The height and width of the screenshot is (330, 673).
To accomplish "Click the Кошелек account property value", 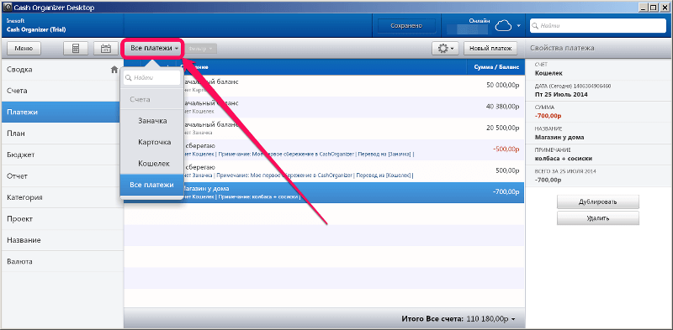I will [x=548, y=73].
